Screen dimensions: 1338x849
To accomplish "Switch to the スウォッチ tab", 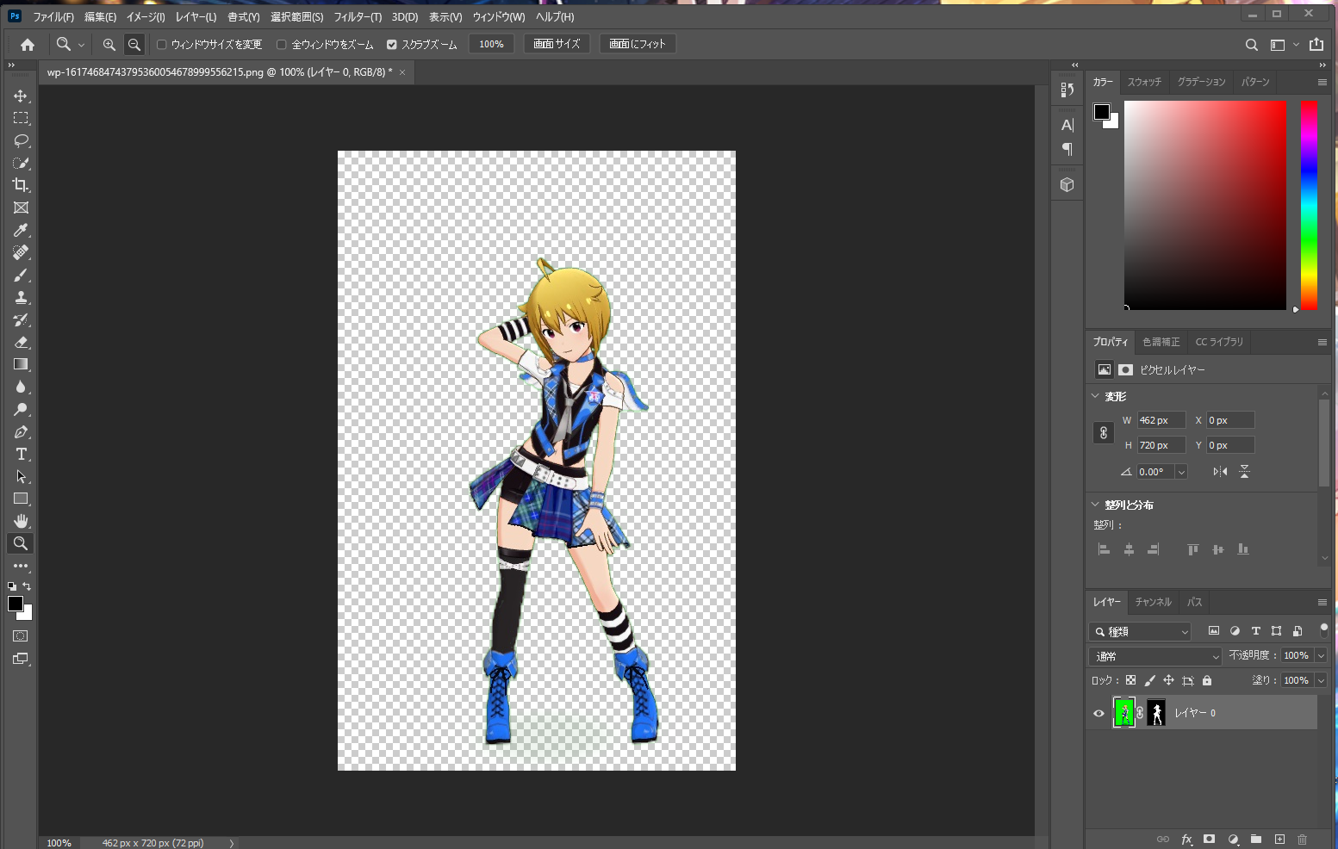I will [x=1144, y=82].
